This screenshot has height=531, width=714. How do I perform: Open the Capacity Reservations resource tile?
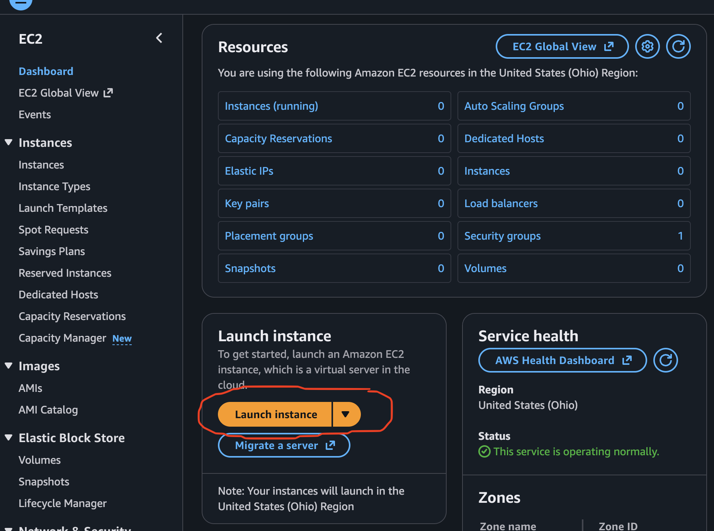click(335, 138)
